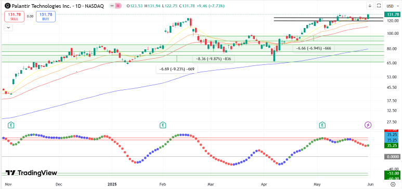Viewport: 402px width, 189px height.
Task: Click the May label on time axis
Action: [317, 184]
